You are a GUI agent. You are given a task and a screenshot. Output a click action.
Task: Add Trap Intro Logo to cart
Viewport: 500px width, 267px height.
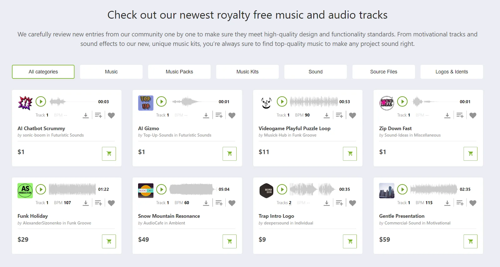350,241
